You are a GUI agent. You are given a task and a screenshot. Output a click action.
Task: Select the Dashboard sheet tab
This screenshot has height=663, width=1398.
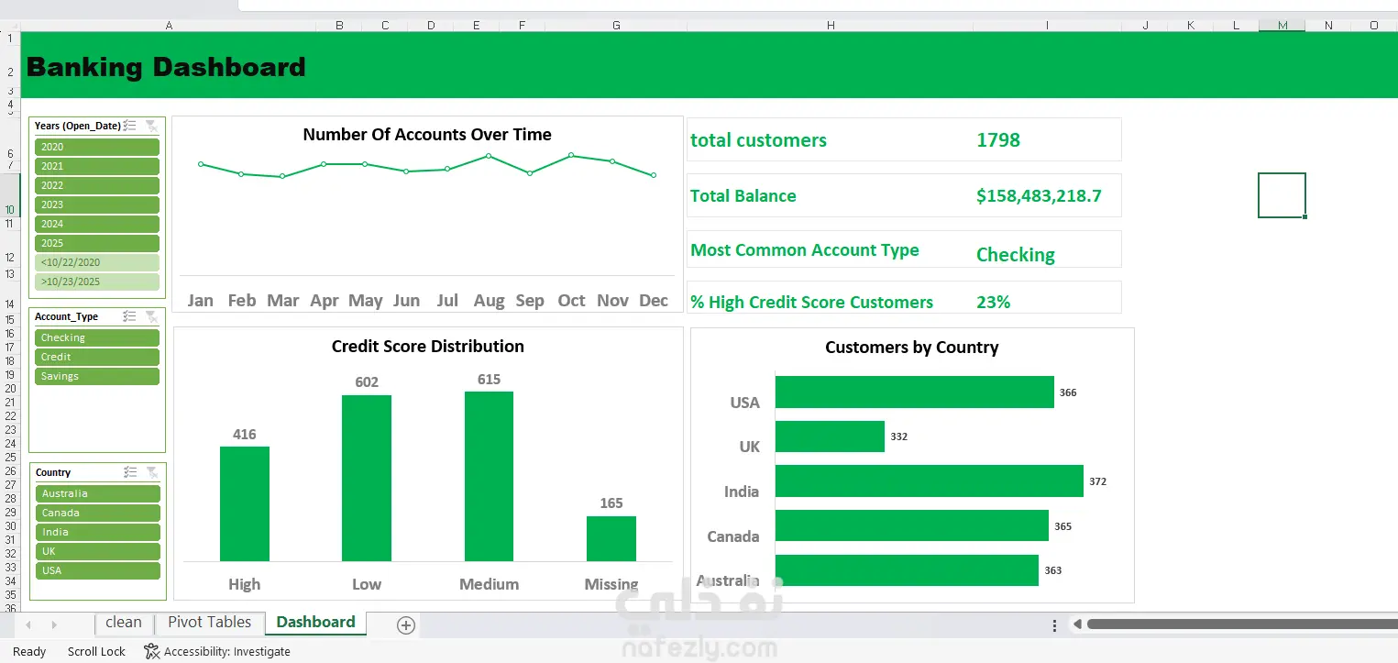315,623
